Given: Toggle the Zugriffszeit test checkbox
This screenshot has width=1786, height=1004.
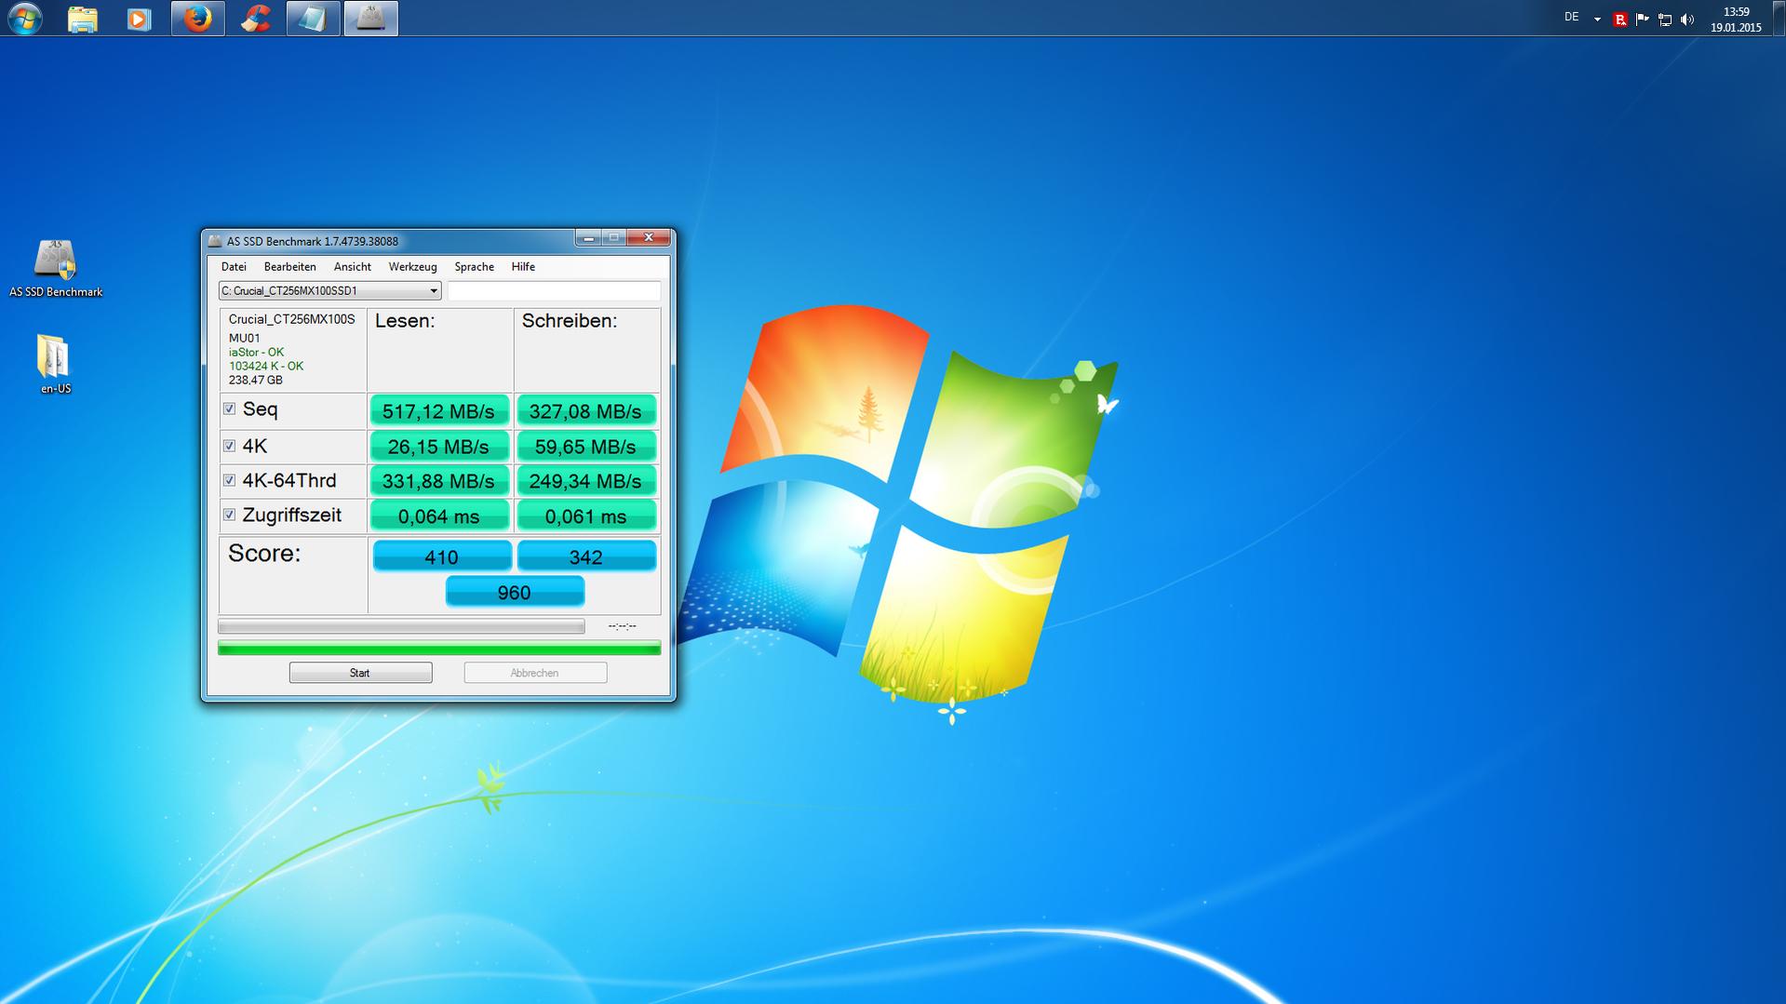Looking at the screenshot, I should (x=229, y=515).
